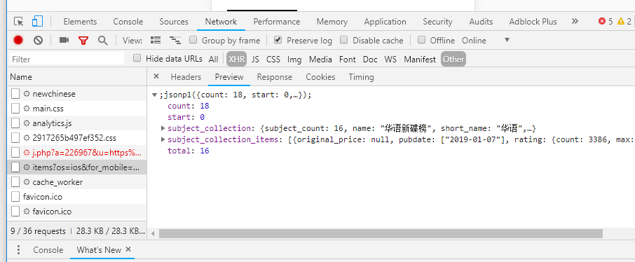
Task: Toggle the device toolbar icon
Action: (37, 22)
